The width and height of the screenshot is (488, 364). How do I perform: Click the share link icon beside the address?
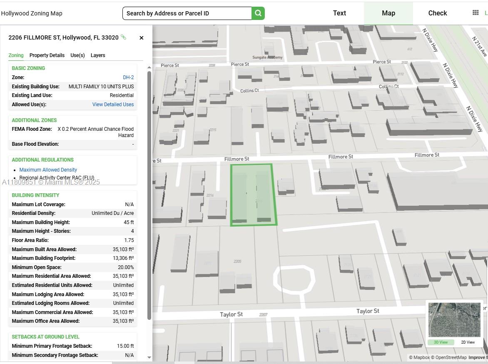pyautogui.click(x=123, y=37)
